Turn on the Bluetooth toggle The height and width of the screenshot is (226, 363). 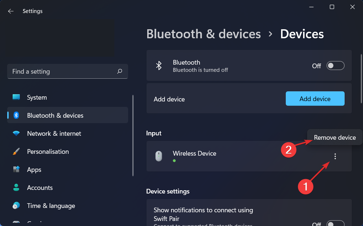[x=335, y=65]
